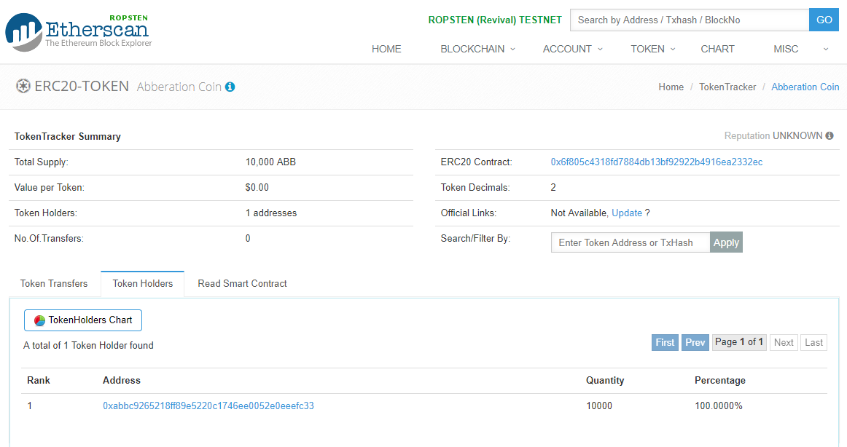The width and height of the screenshot is (847, 447).
Task: Open the ERC20 contract address link
Action: point(656,162)
